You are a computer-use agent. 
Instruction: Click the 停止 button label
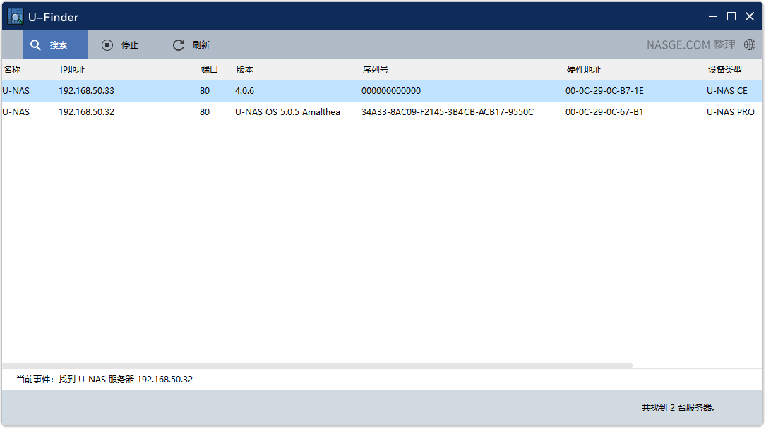[129, 45]
